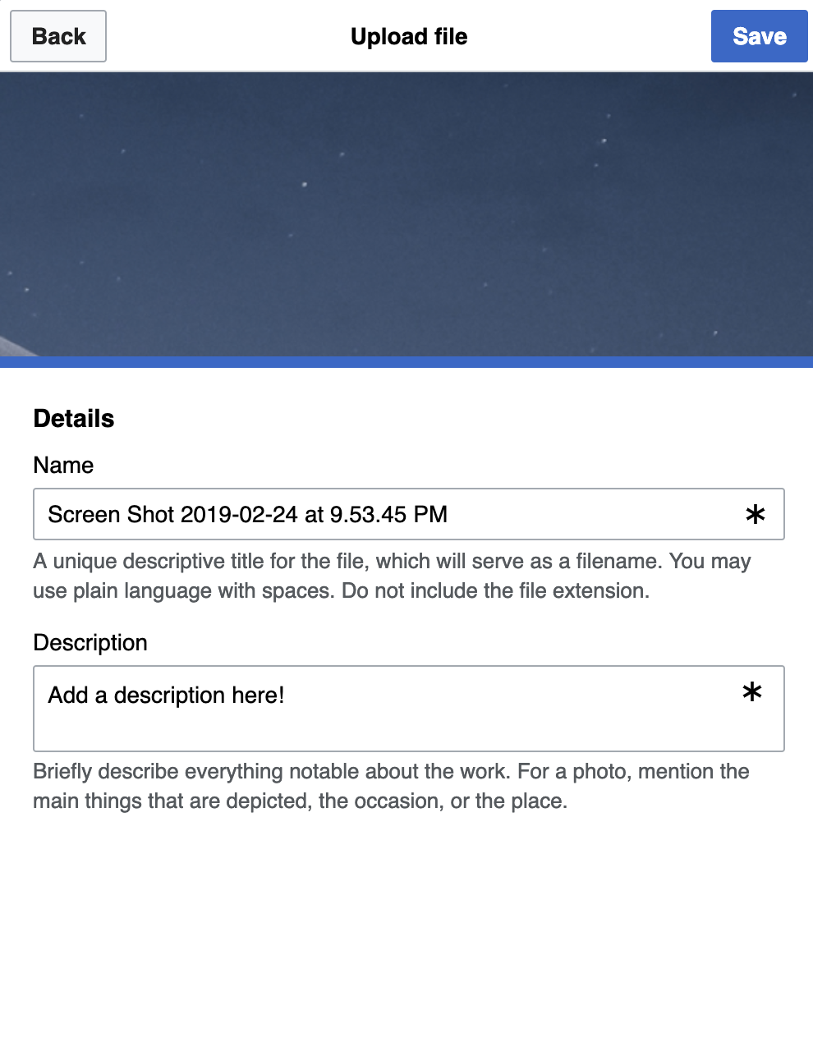
Task: Save the uploaded file
Action: (760, 36)
